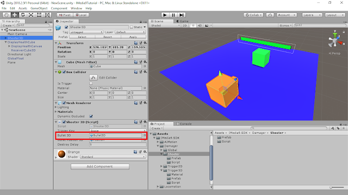This screenshot has width=348, height=195.
Task: Open the Tag dropdown
Action: (x=86, y=32)
